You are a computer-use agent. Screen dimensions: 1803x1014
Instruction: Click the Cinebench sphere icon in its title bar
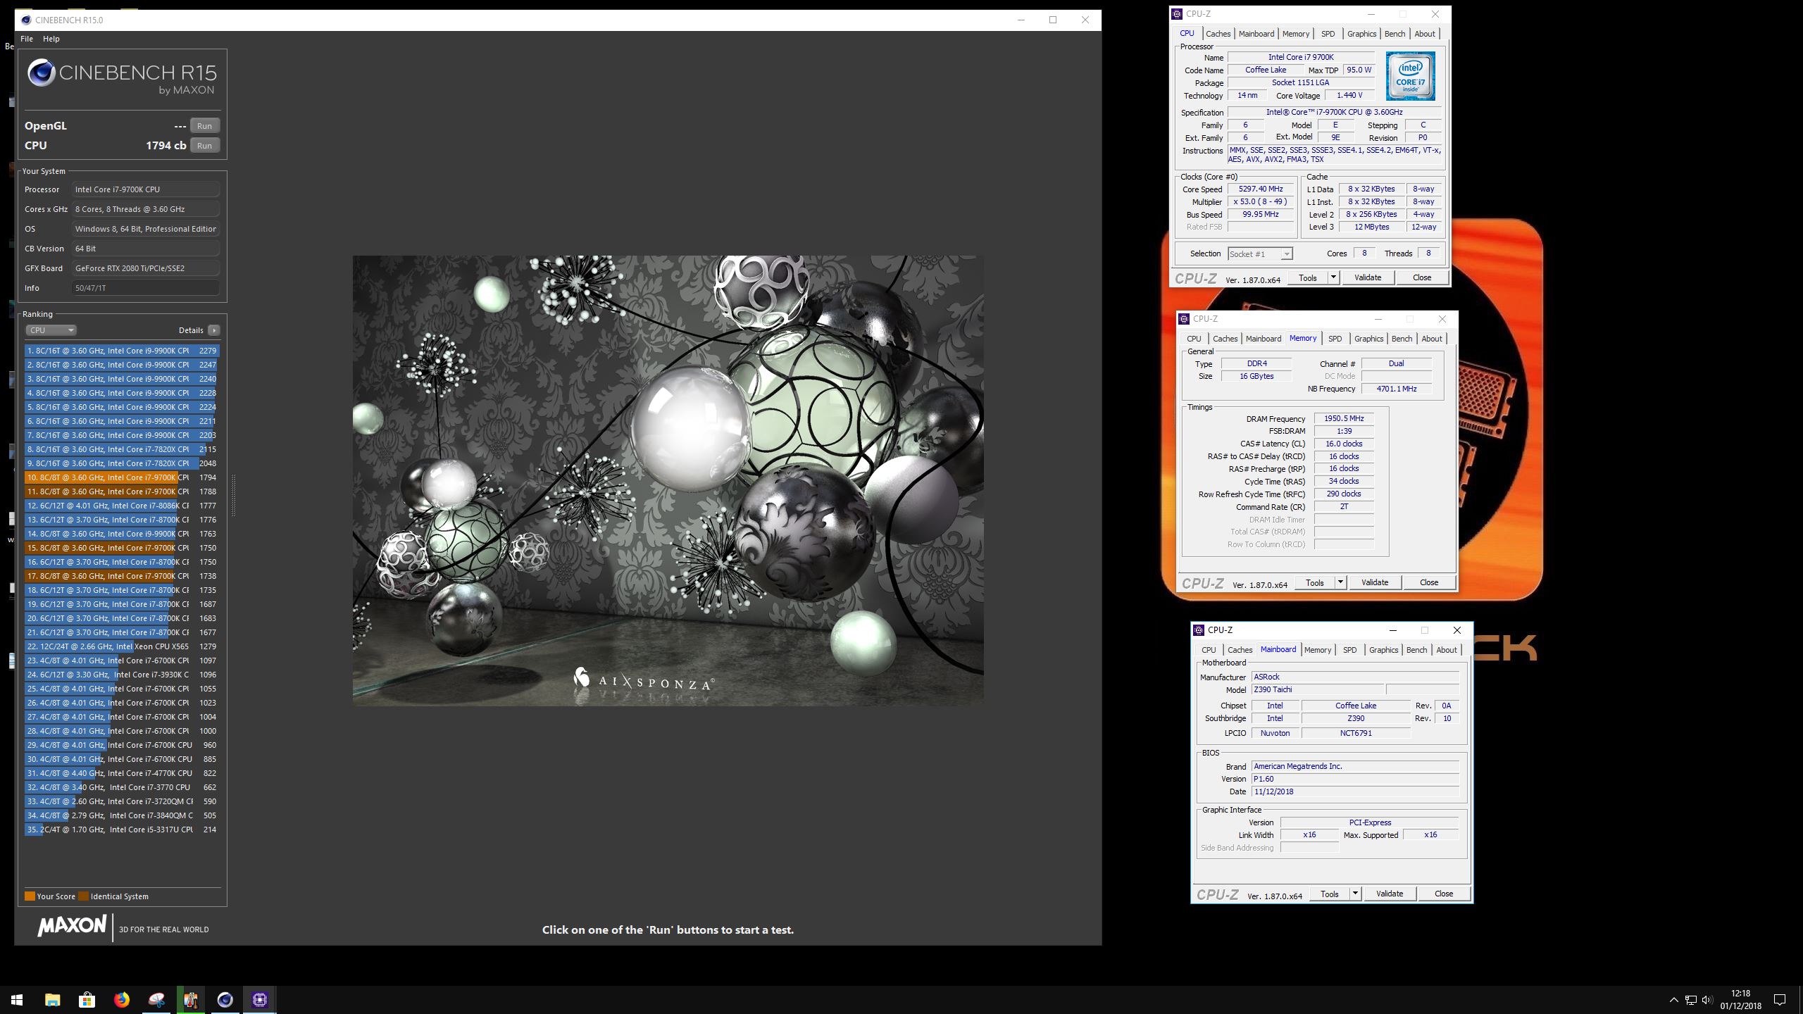click(26, 20)
